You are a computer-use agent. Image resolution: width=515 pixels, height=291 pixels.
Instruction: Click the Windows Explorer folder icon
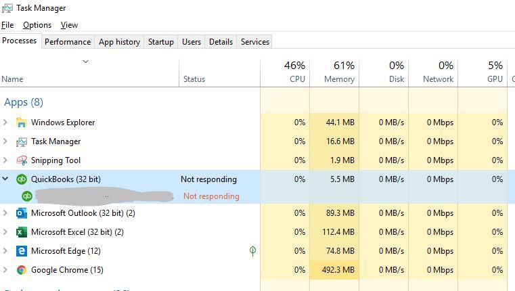click(x=21, y=122)
